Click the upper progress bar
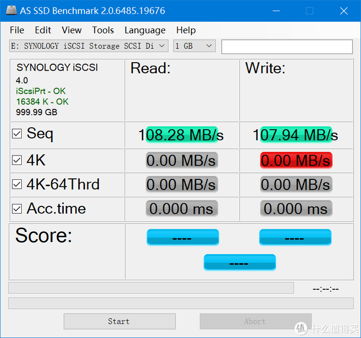This screenshot has height=338, width=361. pos(151,288)
